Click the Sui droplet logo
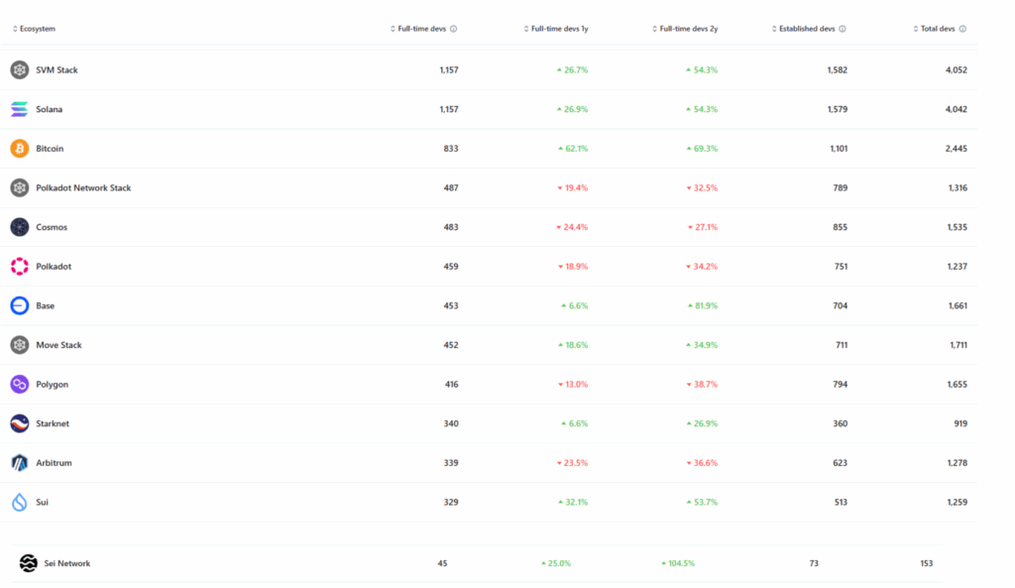 pyautogui.click(x=19, y=502)
